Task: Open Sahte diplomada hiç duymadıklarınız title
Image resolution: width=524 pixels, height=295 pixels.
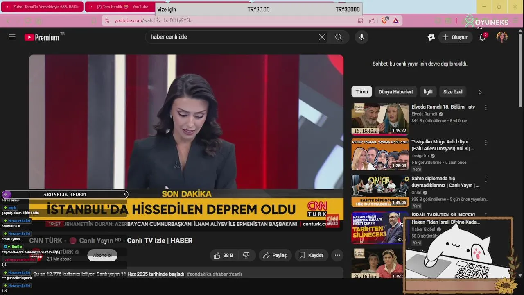Action: pos(445,182)
